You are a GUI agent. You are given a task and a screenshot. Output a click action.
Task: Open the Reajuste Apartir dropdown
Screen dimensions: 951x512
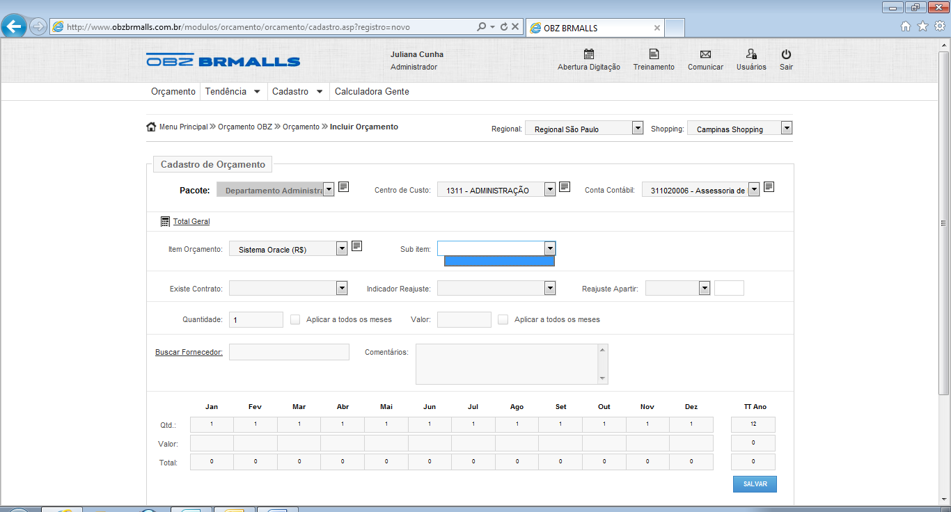(x=677, y=288)
